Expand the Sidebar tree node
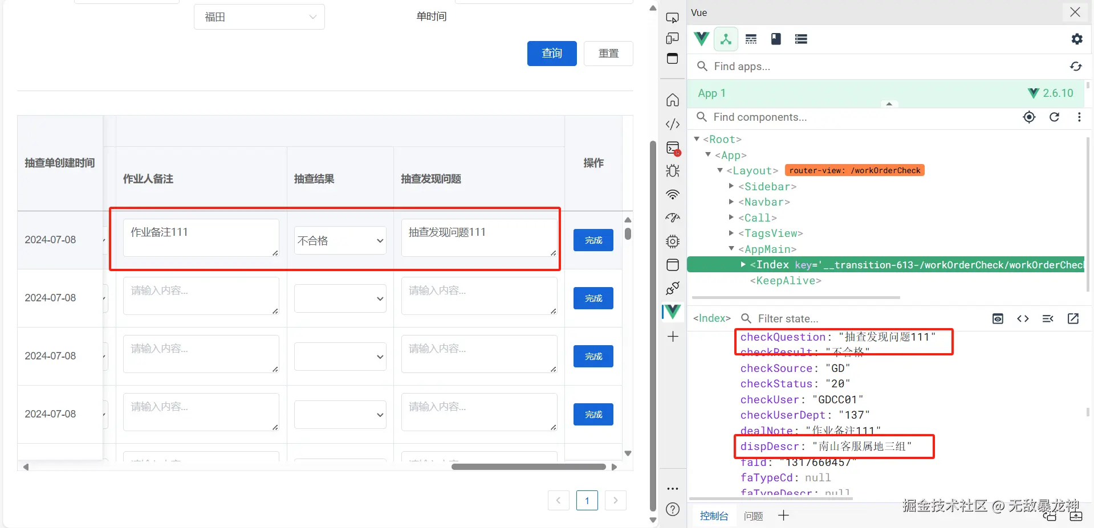The image size is (1094, 528). click(x=731, y=186)
